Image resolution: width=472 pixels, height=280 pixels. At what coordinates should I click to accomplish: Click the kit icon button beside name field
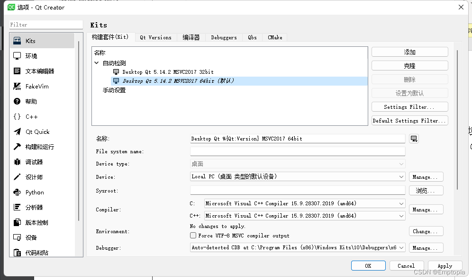click(x=414, y=139)
